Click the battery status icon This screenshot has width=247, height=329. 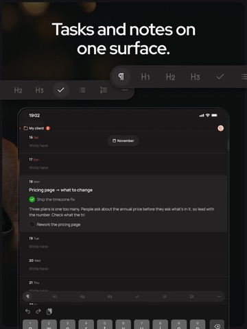(x=214, y=115)
